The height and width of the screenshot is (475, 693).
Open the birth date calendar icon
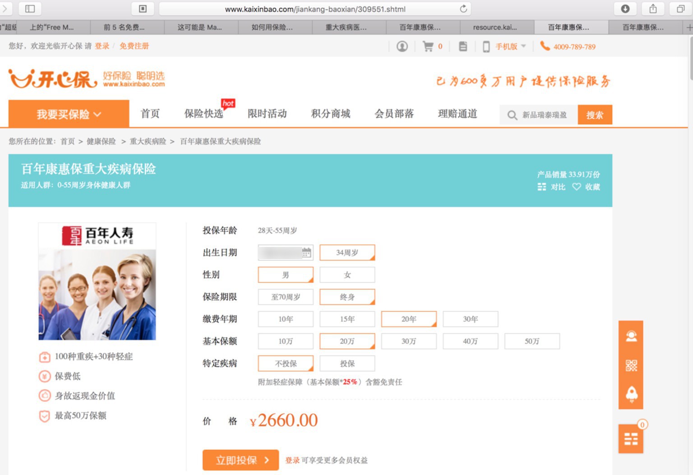coord(307,253)
